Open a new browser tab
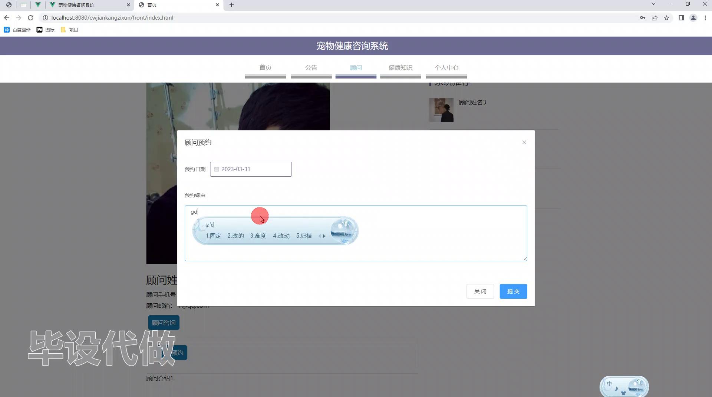Viewport: 712px width, 397px height. pyautogui.click(x=231, y=5)
